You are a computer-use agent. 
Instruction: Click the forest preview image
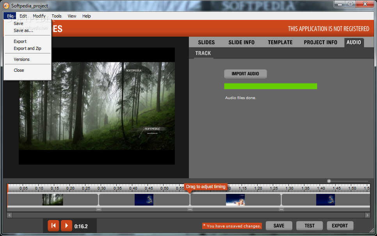click(x=97, y=106)
